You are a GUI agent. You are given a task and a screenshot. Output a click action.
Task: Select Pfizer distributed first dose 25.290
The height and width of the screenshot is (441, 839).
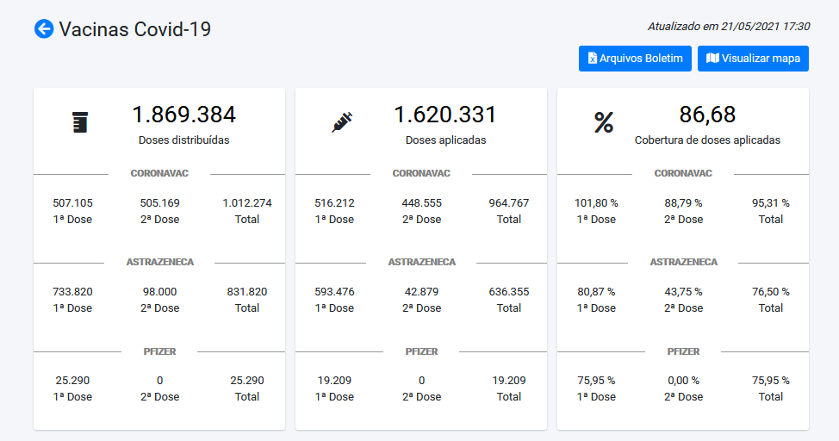coord(72,380)
